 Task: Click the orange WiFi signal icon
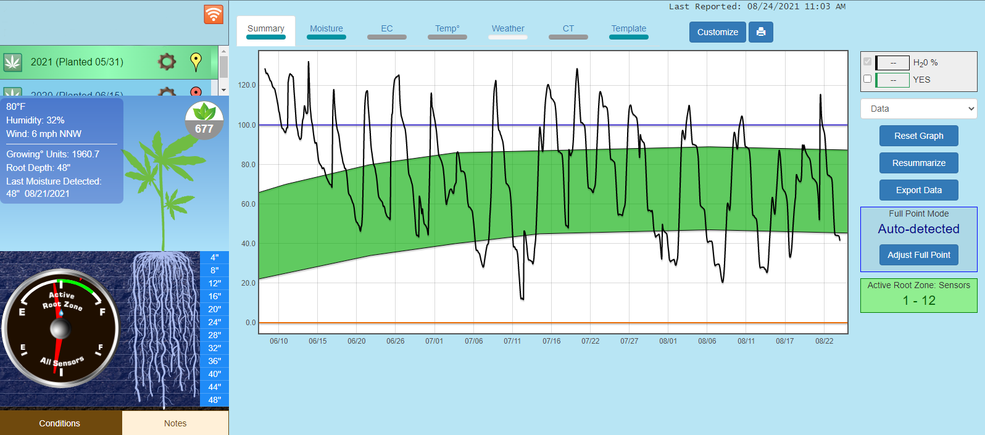214,14
